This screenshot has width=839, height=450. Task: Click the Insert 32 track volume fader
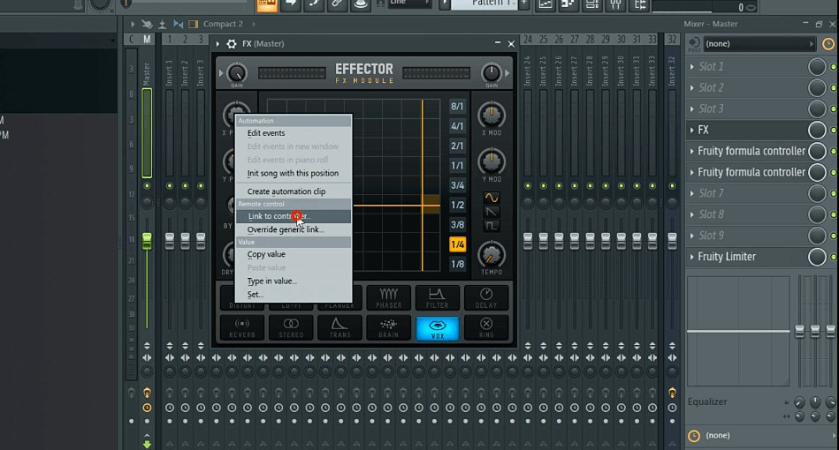coord(672,241)
